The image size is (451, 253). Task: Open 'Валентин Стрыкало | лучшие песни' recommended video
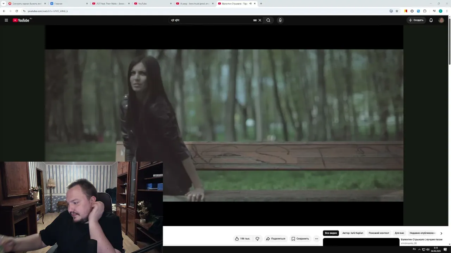421,240
